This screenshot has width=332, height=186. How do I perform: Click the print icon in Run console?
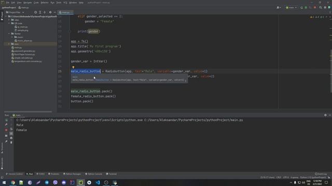11,138
